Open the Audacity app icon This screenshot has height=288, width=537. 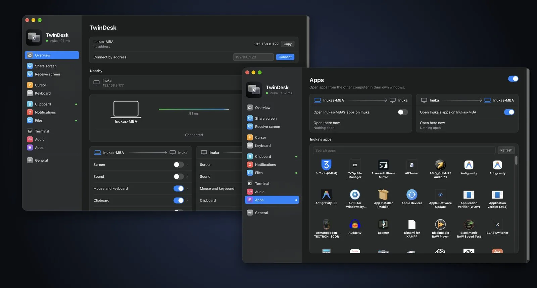[355, 224]
